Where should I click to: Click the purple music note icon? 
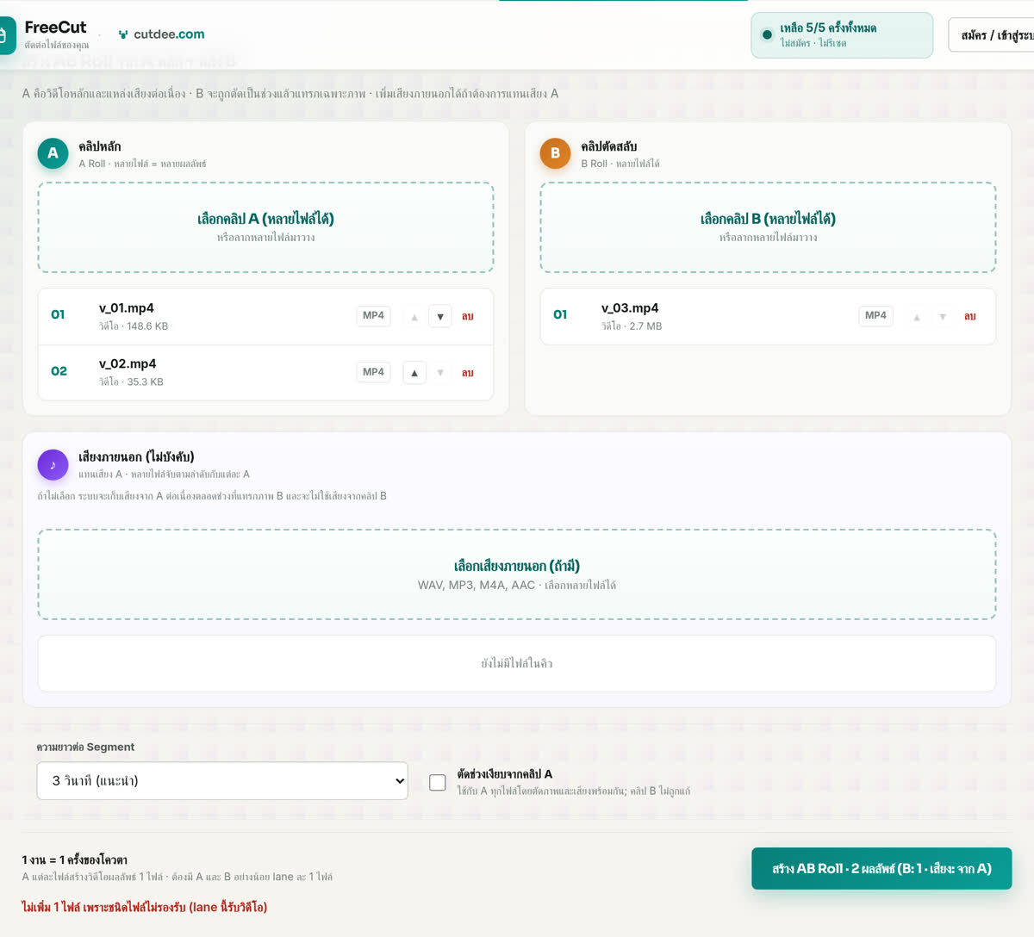point(53,465)
